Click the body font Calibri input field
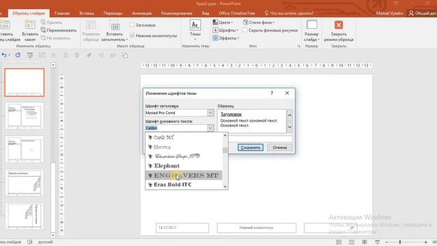This screenshot has height=246, width=437. (176, 128)
